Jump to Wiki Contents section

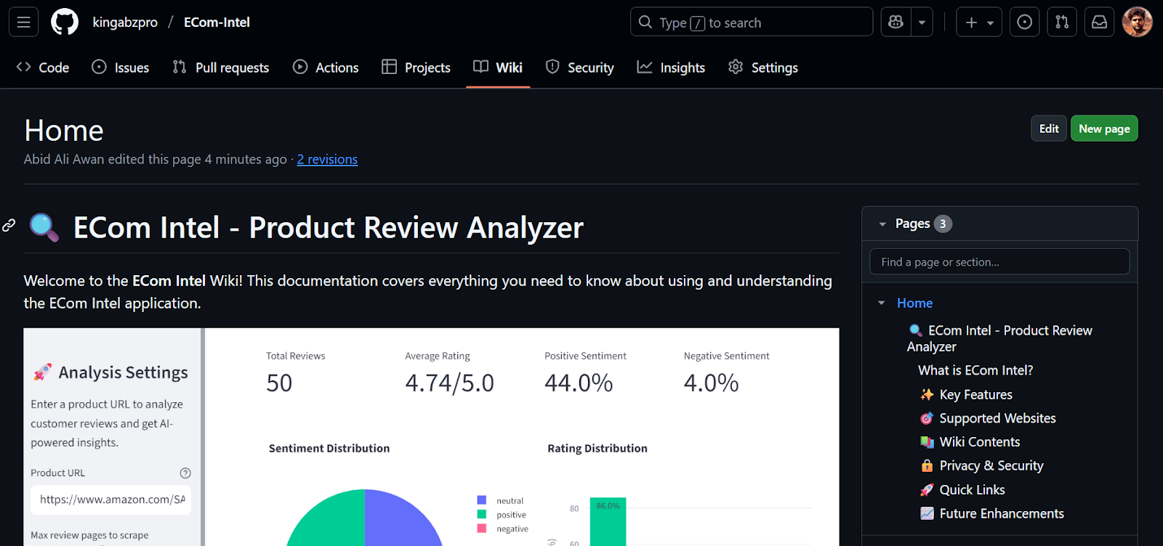click(970, 442)
